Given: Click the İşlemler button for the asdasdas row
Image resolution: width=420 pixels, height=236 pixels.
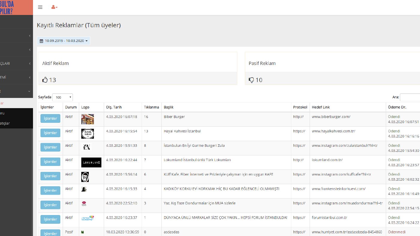Looking at the screenshot, I should point(50,233).
